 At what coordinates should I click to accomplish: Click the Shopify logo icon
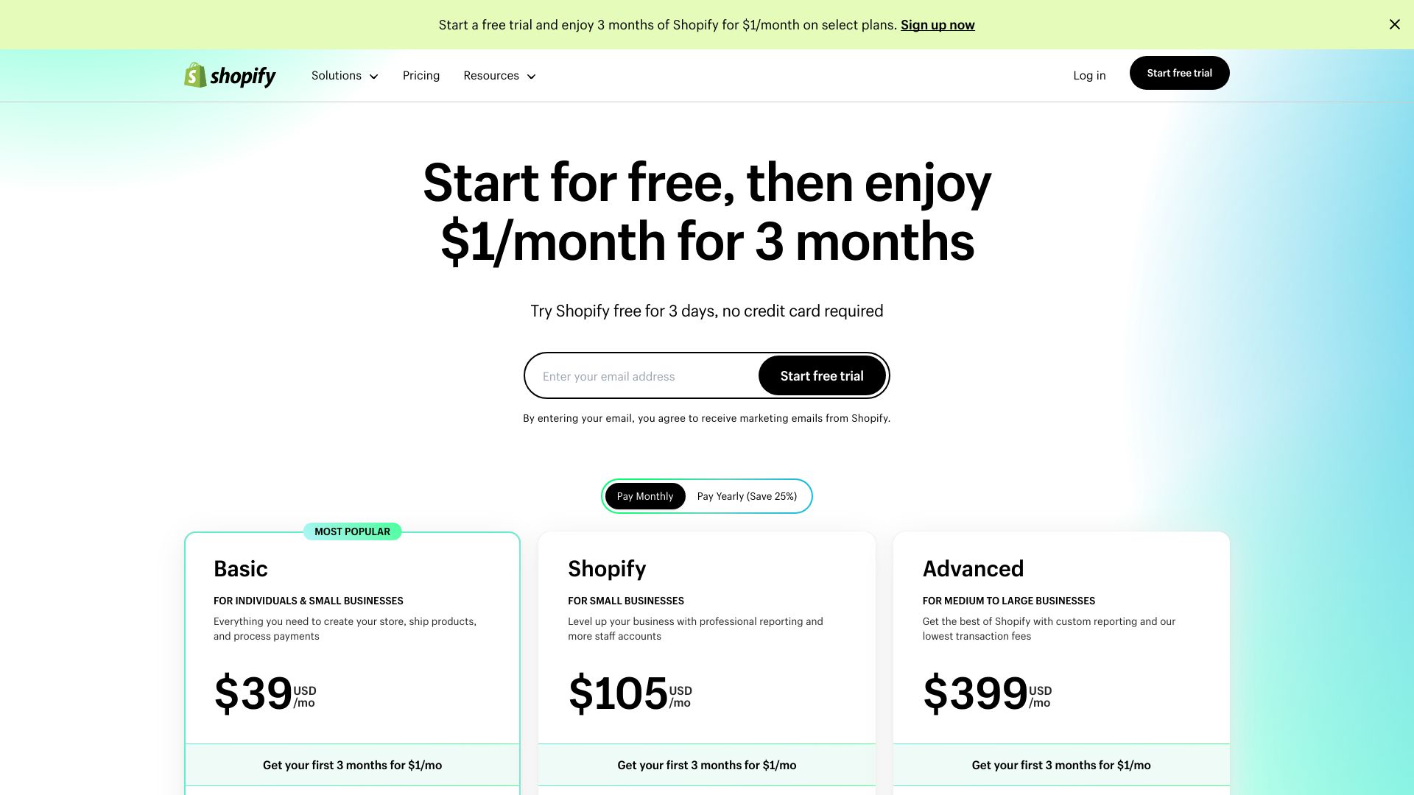[x=194, y=75]
